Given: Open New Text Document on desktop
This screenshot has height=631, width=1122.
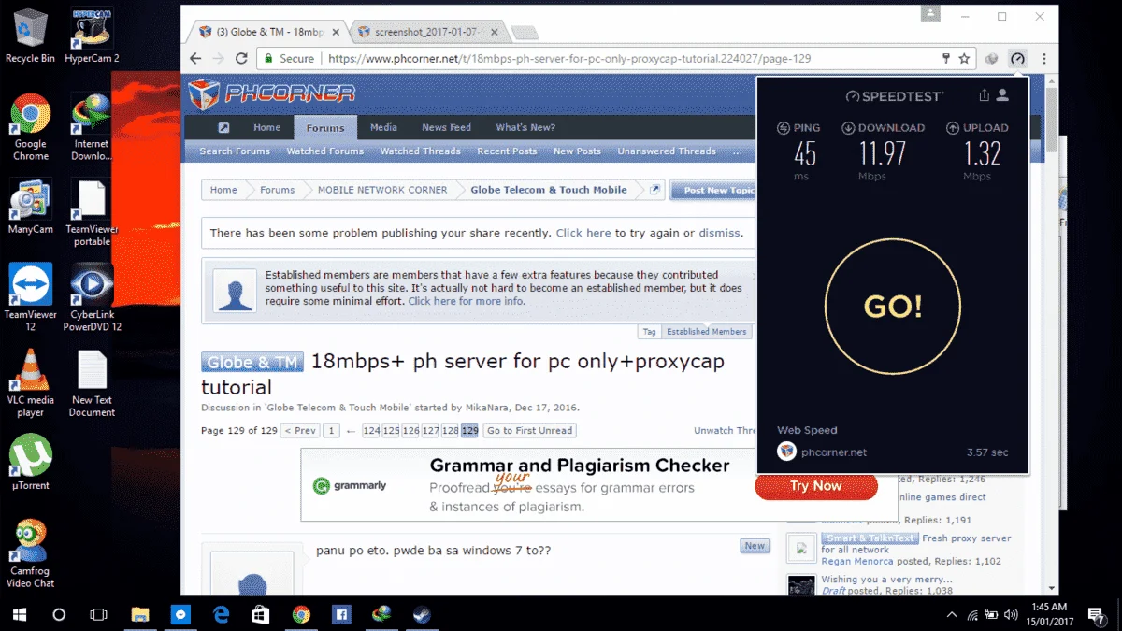Looking at the screenshot, I should click(x=92, y=382).
